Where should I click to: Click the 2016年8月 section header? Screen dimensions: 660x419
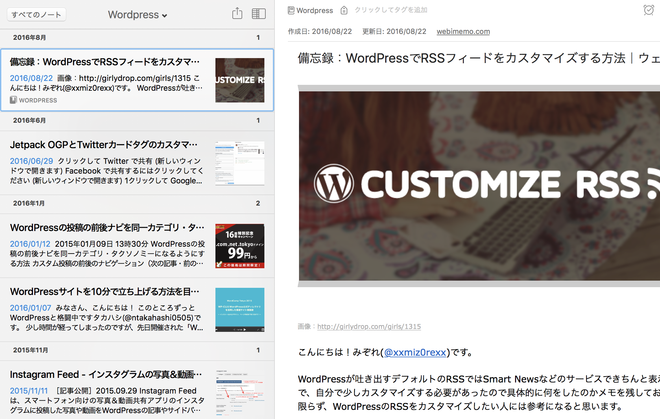pyautogui.click(x=137, y=38)
